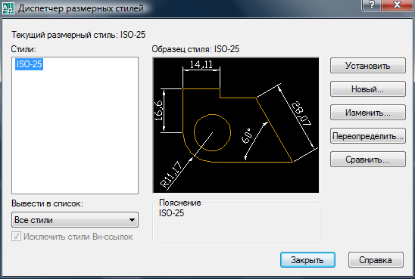Click the Переопределить... button

point(367,136)
